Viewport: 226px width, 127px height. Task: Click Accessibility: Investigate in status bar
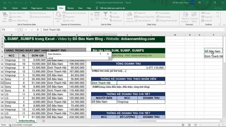click(20, 125)
